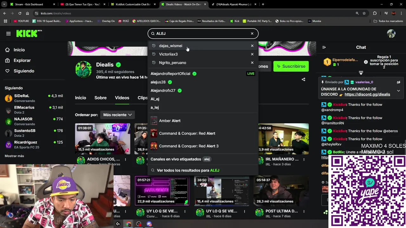Screen dimensions: 406x228
Task: Collapse the chat panel icon
Action: pos(324,47)
